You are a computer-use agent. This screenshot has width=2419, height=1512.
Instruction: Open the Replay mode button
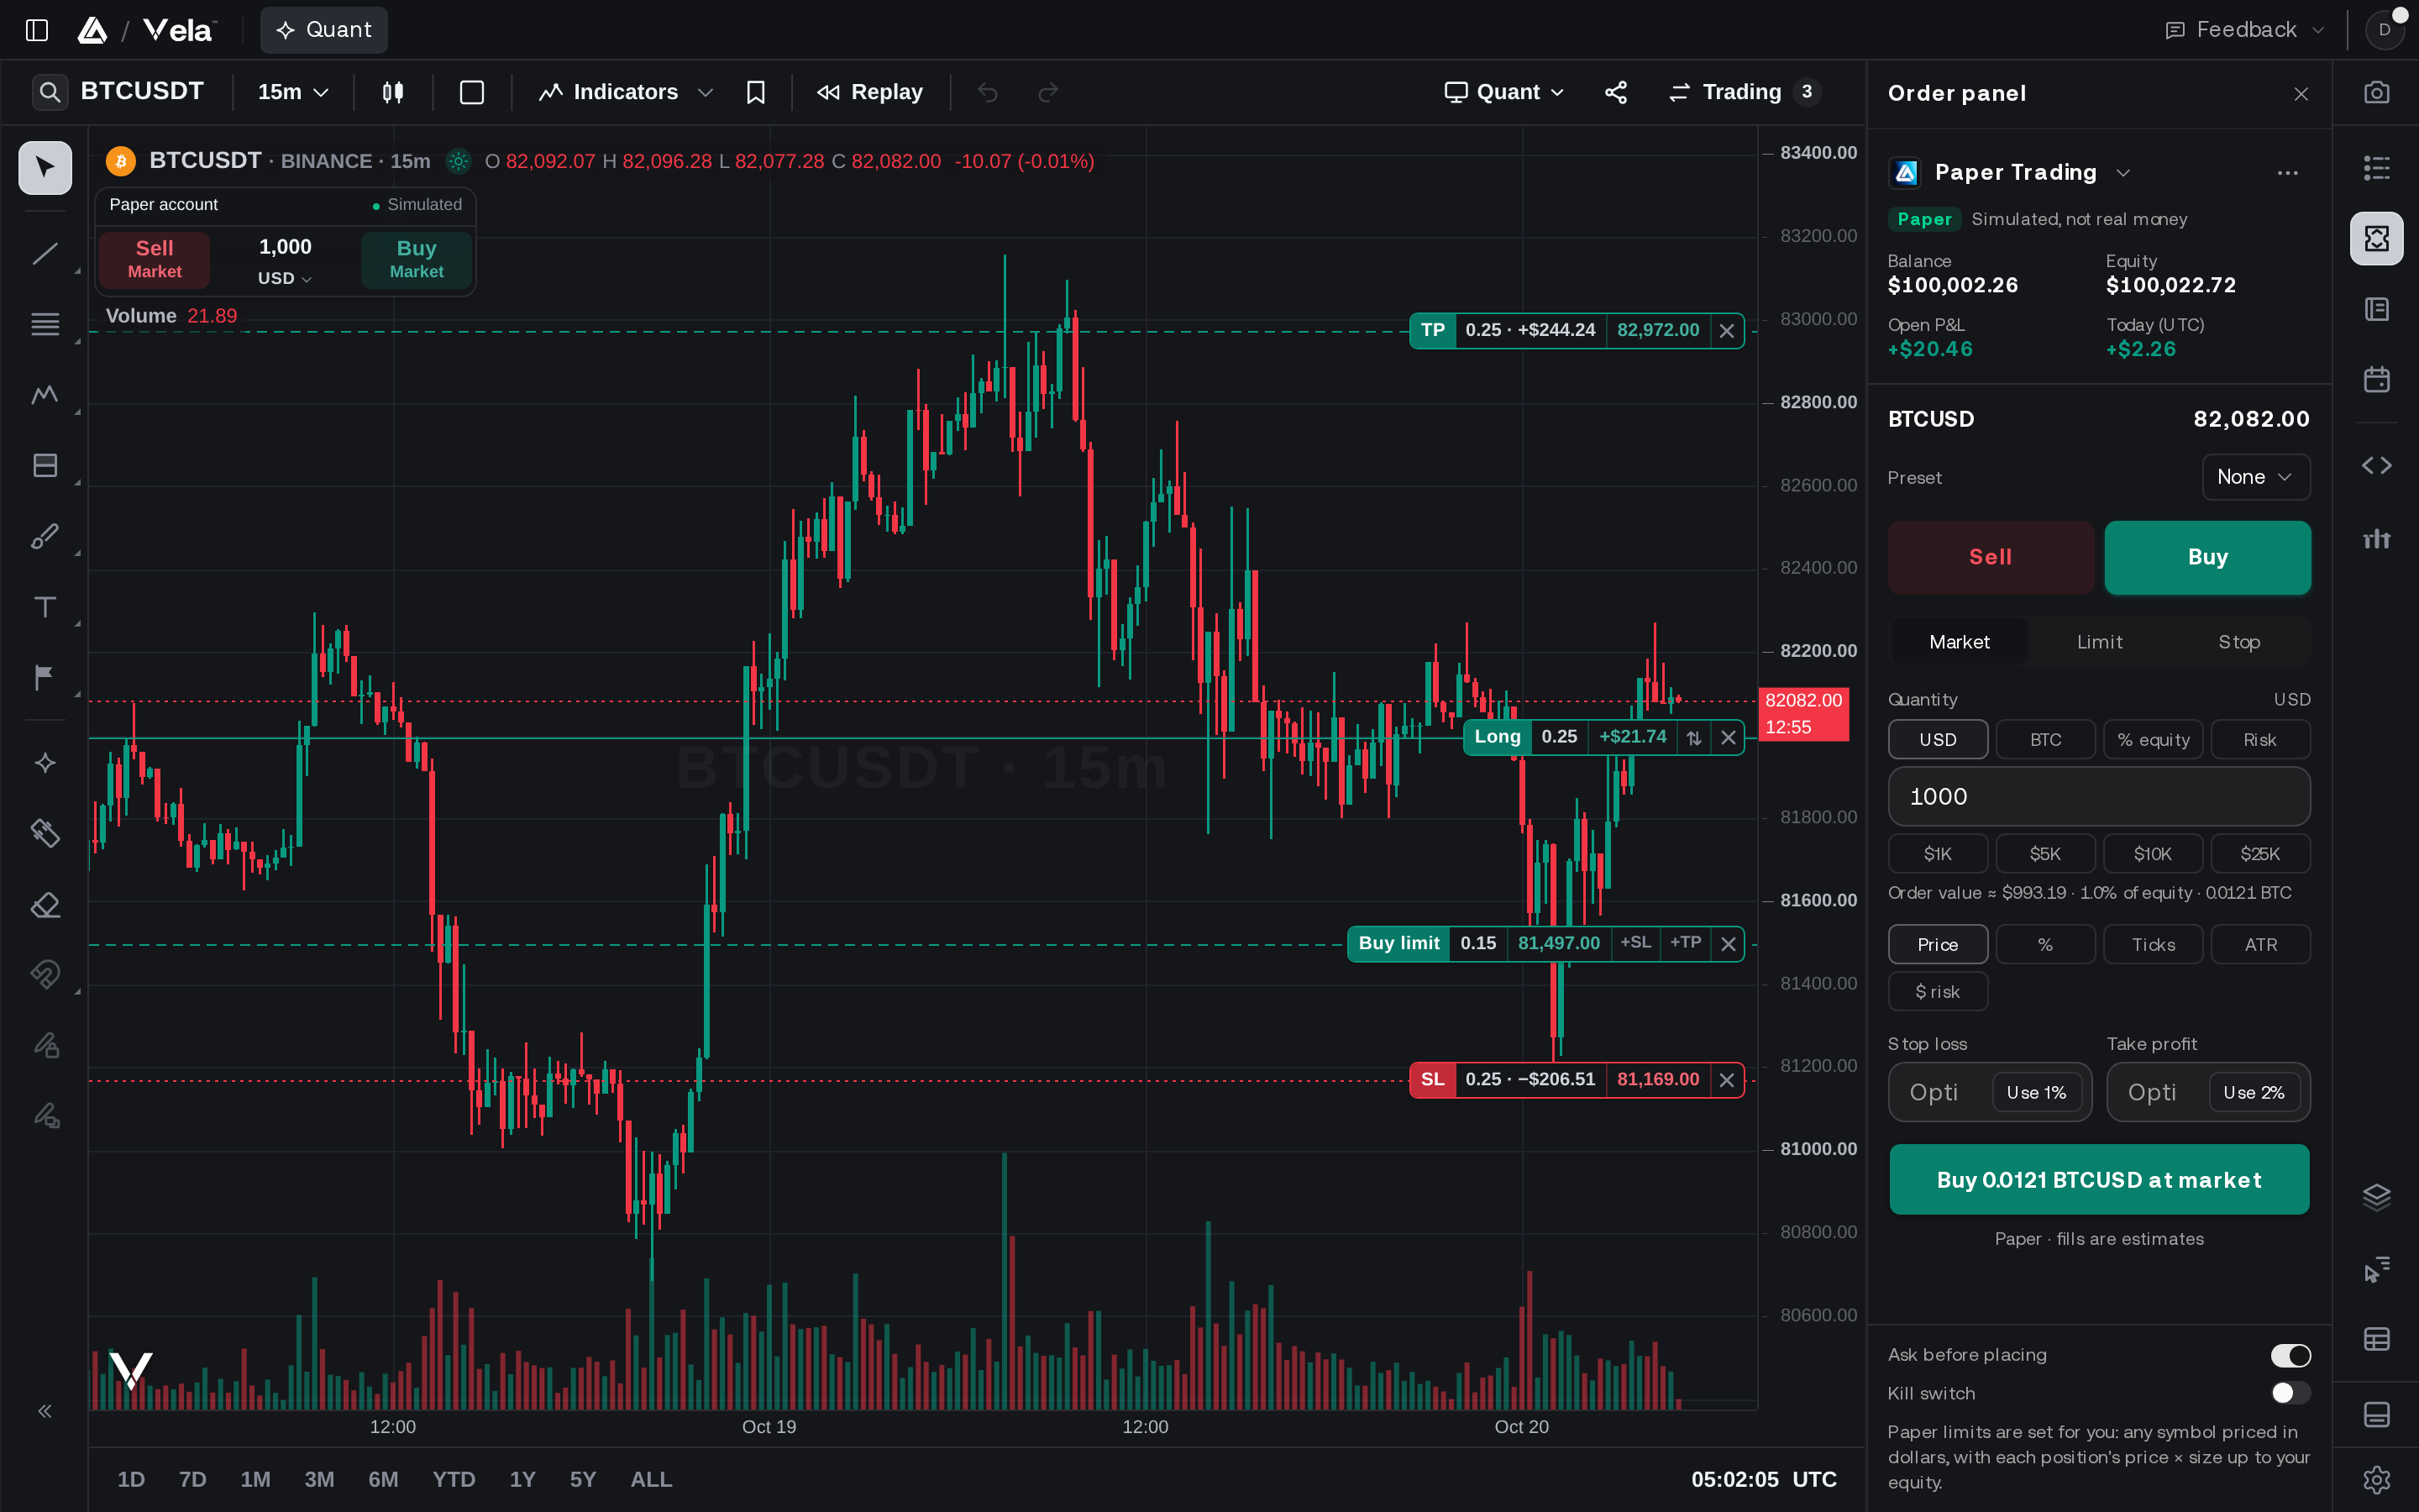(x=869, y=92)
